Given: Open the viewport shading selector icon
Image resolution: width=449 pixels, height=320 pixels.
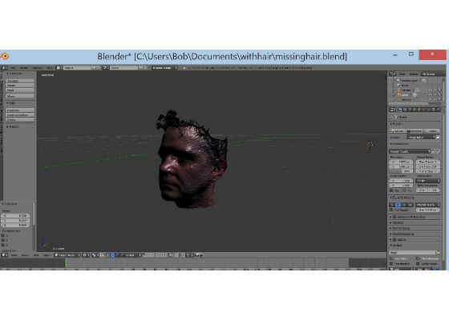Looking at the screenshot, I should coord(86,255).
